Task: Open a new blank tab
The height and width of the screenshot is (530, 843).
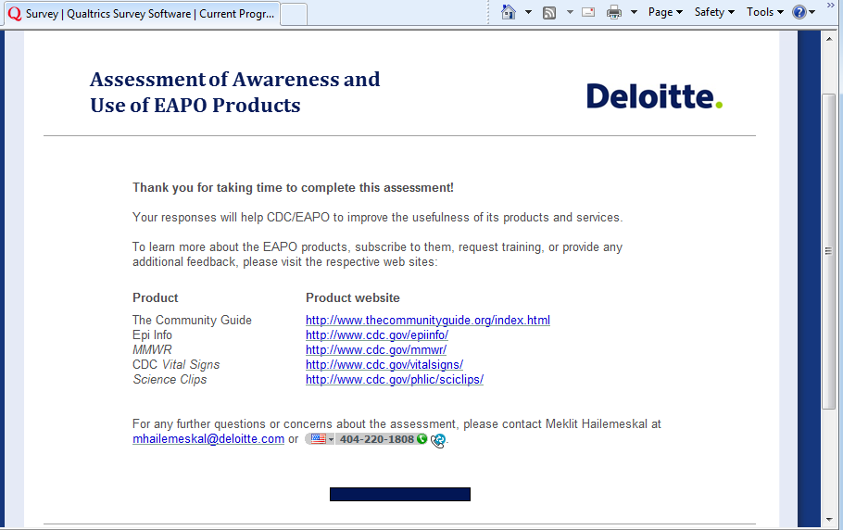Action: [294, 15]
